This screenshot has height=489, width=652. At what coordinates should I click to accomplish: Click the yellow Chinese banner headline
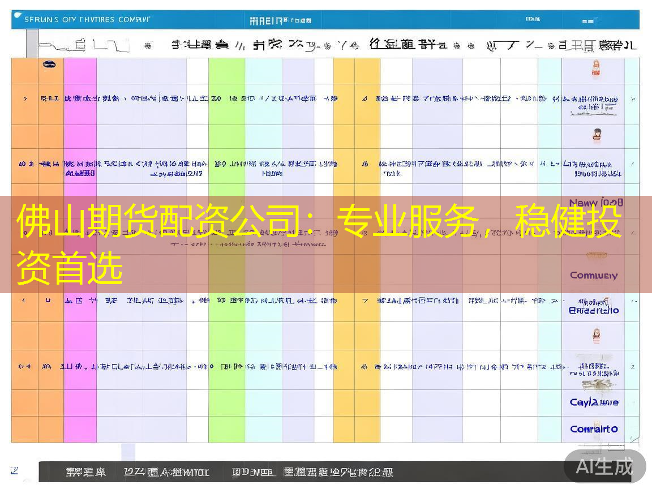tap(319, 244)
